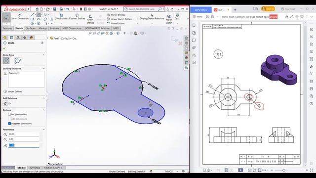The height and width of the screenshot is (178, 316).
Task: Click the WPS zoom magnifier in right sidebar
Action: (x=312, y=96)
